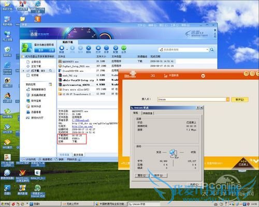Open the dropdown arrow beside New task icon

point(67,49)
